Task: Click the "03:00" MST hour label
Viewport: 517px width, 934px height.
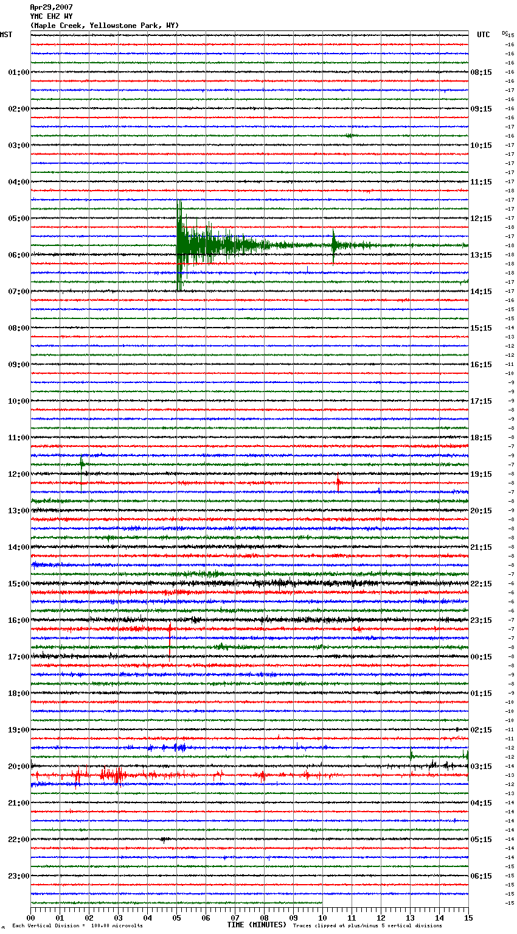Action: point(19,146)
